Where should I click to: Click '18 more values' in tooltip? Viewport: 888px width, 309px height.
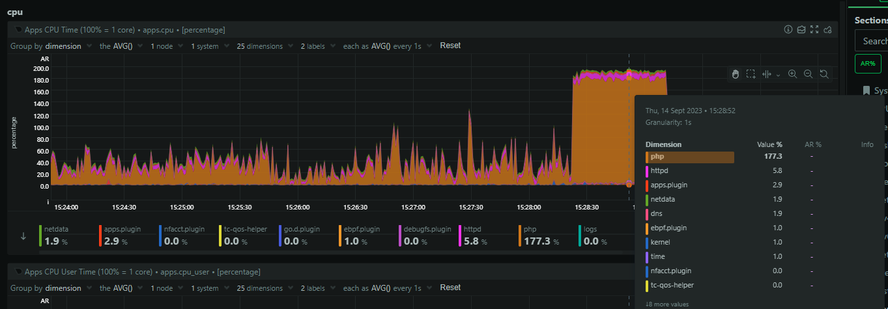tap(666, 304)
